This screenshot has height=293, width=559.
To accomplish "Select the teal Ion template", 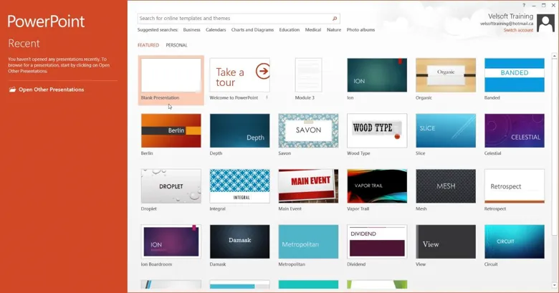I will 377,75.
